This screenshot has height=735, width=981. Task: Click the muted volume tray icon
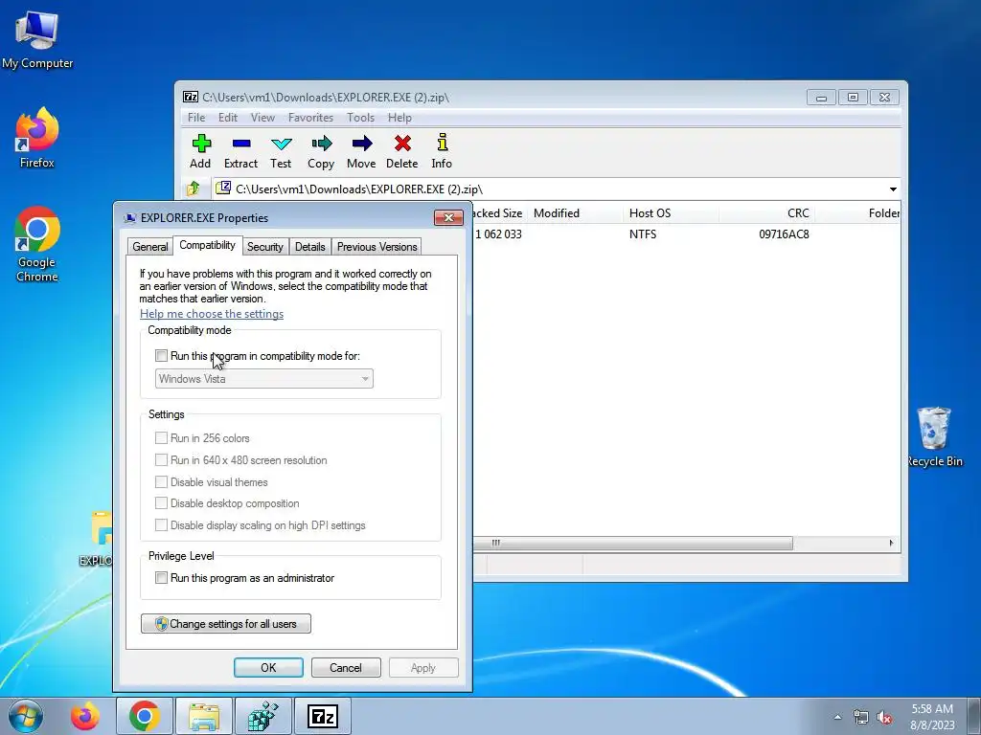pos(884,718)
